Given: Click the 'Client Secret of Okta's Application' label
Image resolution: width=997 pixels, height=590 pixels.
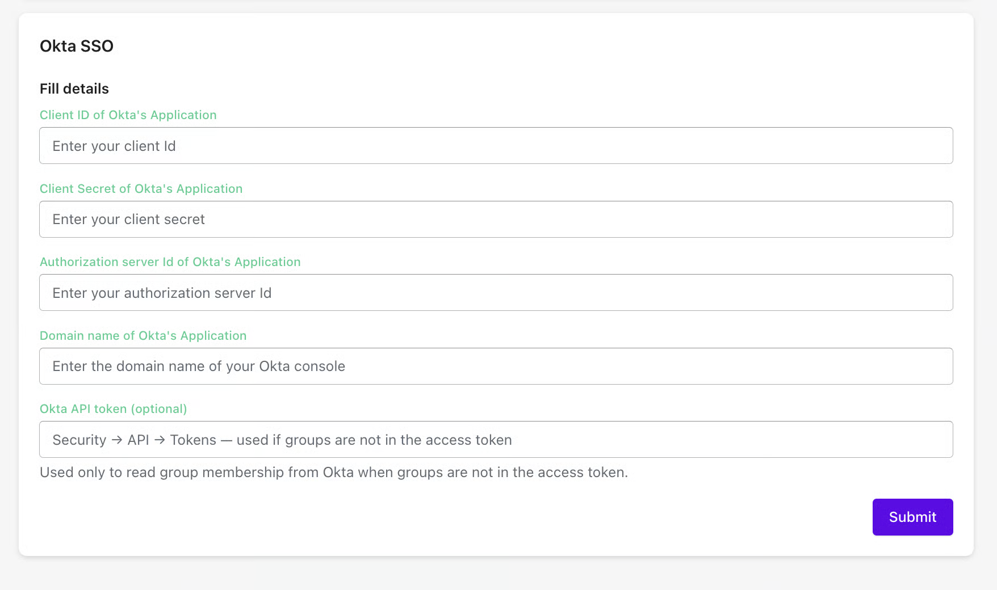Looking at the screenshot, I should point(141,189).
